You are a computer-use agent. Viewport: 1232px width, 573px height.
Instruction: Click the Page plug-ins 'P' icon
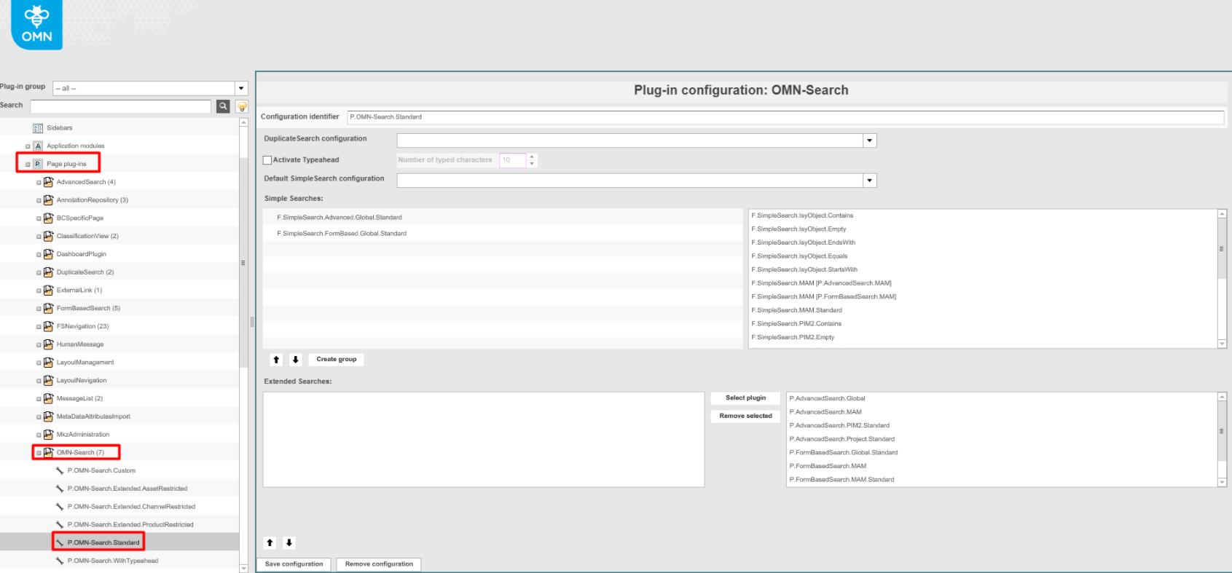point(38,164)
